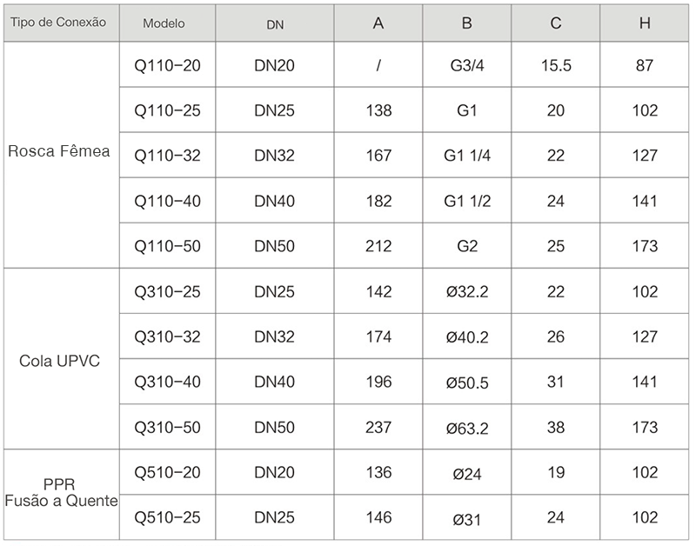Click the Cola UPVC category cell

[62, 358]
